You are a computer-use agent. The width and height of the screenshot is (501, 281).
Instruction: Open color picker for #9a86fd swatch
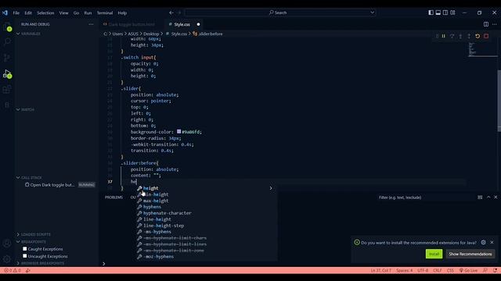pyautogui.click(x=179, y=132)
